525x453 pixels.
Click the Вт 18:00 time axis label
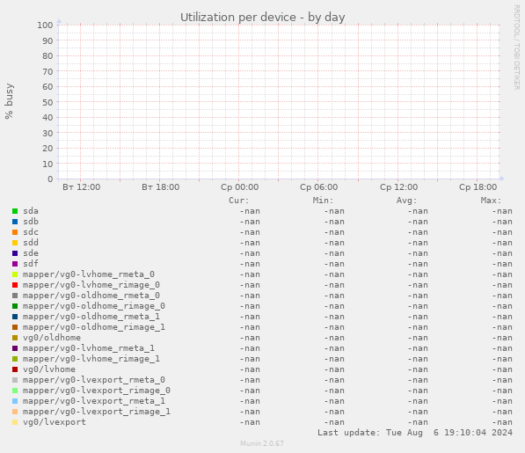160,187
